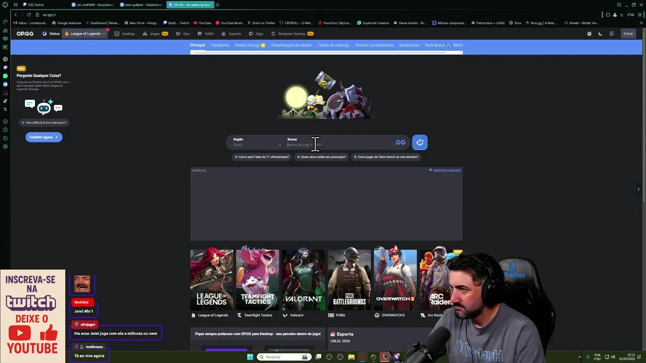This screenshot has width=646, height=363.
Task: Expand the right side panel arrow
Action: (x=638, y=190)
